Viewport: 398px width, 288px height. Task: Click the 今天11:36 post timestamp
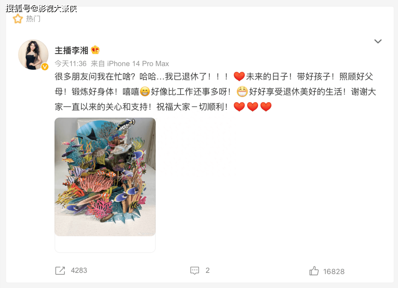70,63
